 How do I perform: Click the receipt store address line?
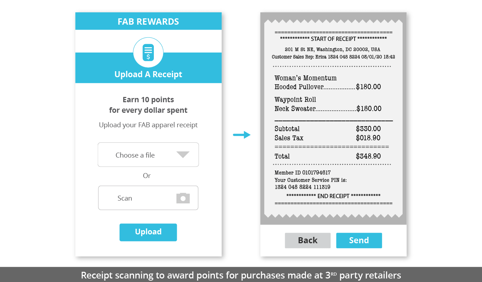pyautogui.click(x=332, y=49)
